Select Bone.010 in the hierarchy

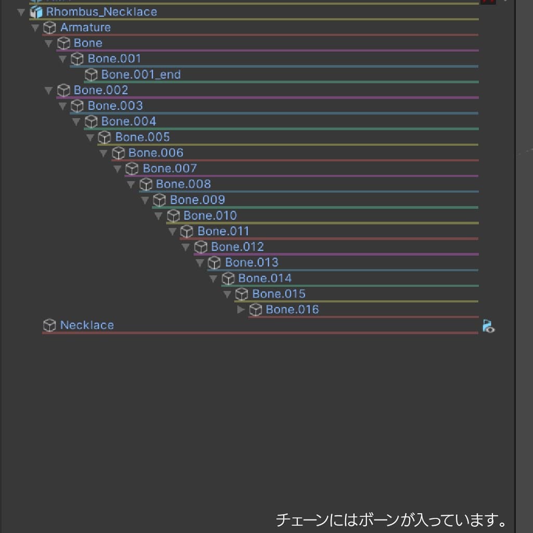point(211,215)
